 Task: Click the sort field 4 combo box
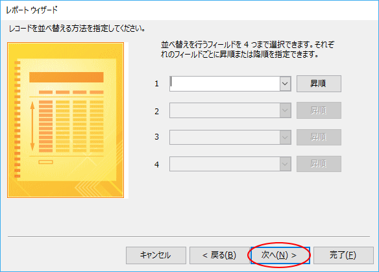click(x=230, y=164)
